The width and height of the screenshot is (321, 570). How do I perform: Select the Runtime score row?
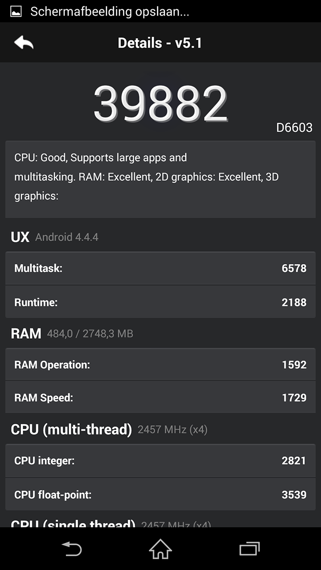coord(160,302)
